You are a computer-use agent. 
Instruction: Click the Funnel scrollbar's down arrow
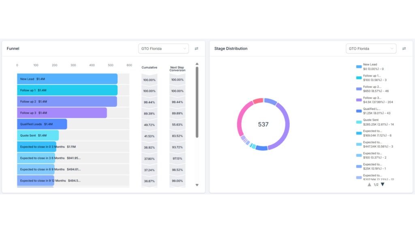[x=197, y=185]
